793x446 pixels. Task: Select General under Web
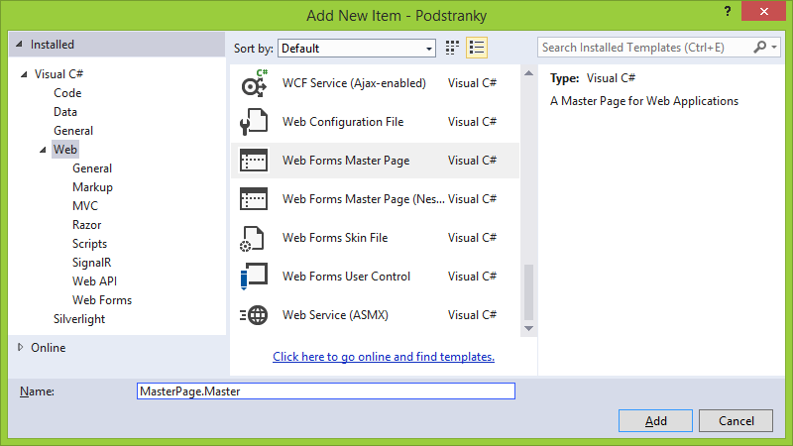click(92, 168)
